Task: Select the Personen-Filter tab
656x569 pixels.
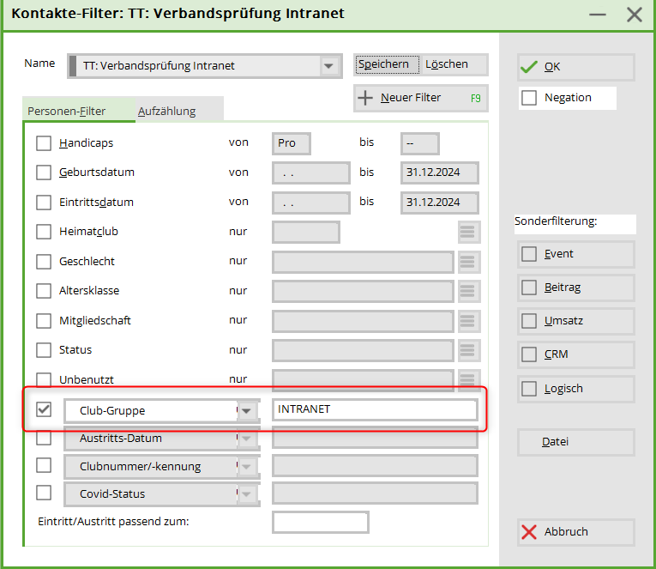Action: pyautogui.click(x=67, y=111)
